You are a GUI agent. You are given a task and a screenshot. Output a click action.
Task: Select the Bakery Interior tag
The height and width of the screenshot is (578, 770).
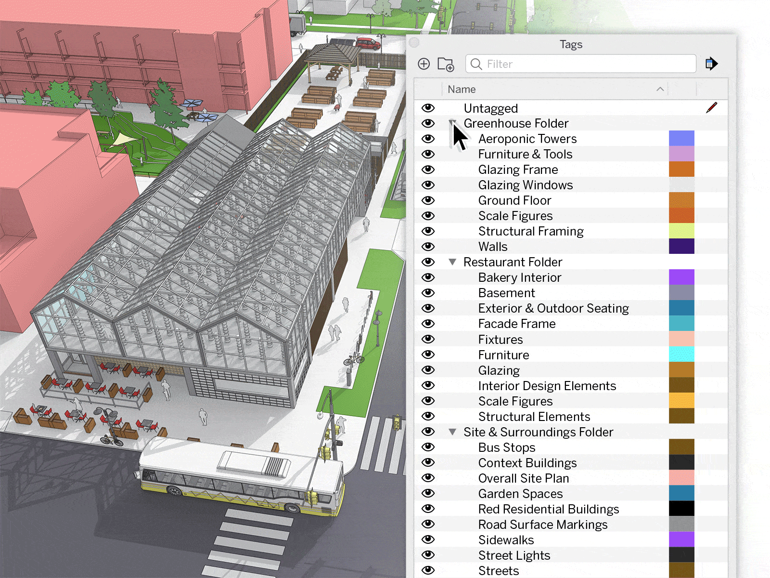coord(519,277)
